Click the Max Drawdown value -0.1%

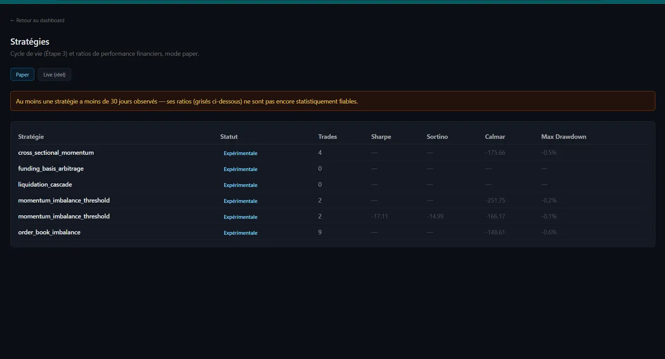coord(549,217)
